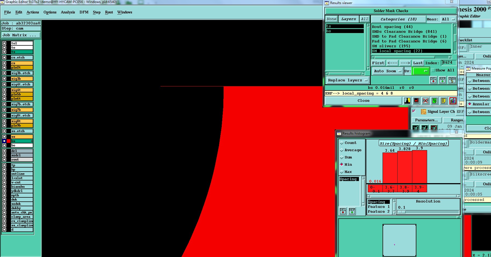Click the First button
The width and height of the screenshot is (491, 257).
pyautogui.click(x=378, y=63)
